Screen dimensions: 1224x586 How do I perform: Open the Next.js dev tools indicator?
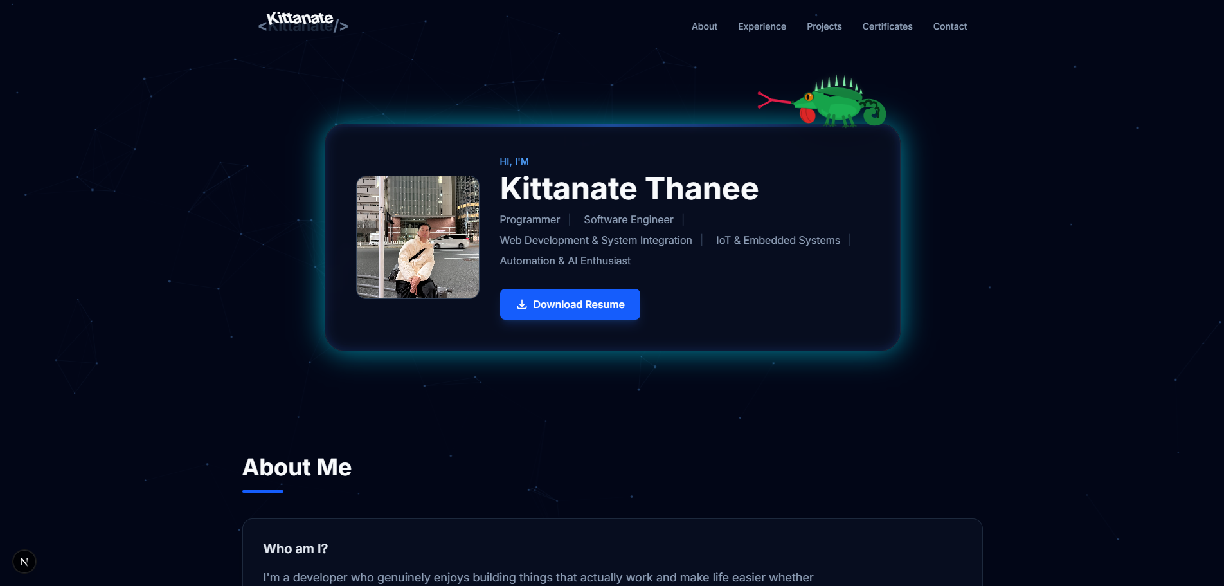coord(24,562)
